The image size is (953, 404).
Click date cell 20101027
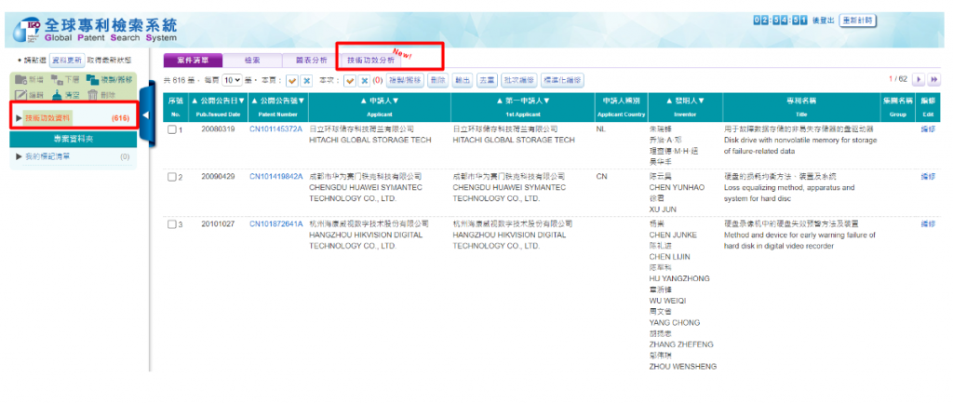(x=216, y=224)
